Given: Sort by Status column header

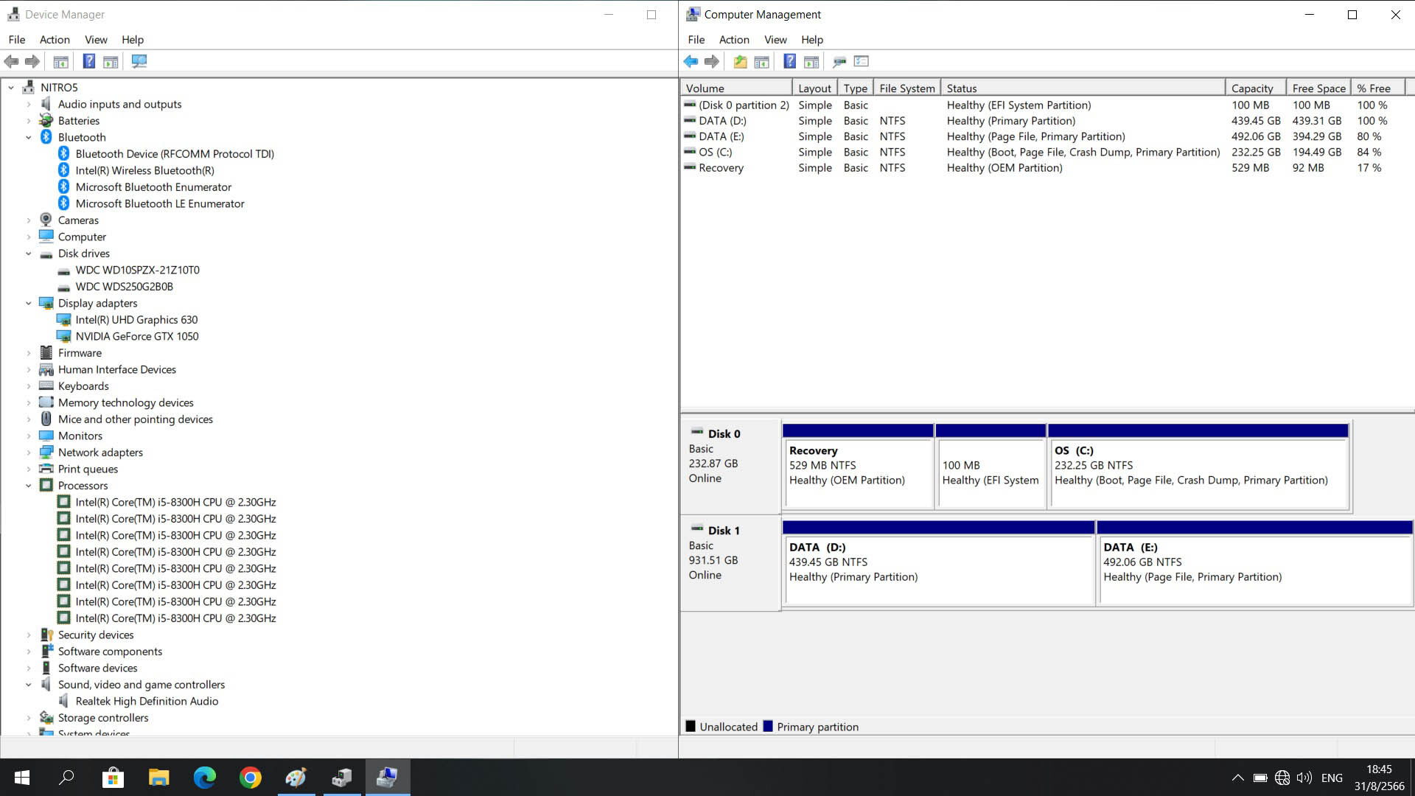Looking at the screenshot, I should coord(1083,88).
